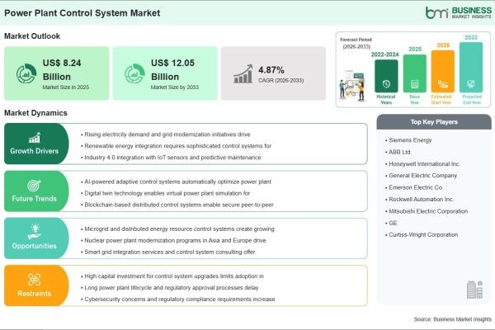Click the Restraints chain link icon
The image size is (495, 330).
click(34, 280)
